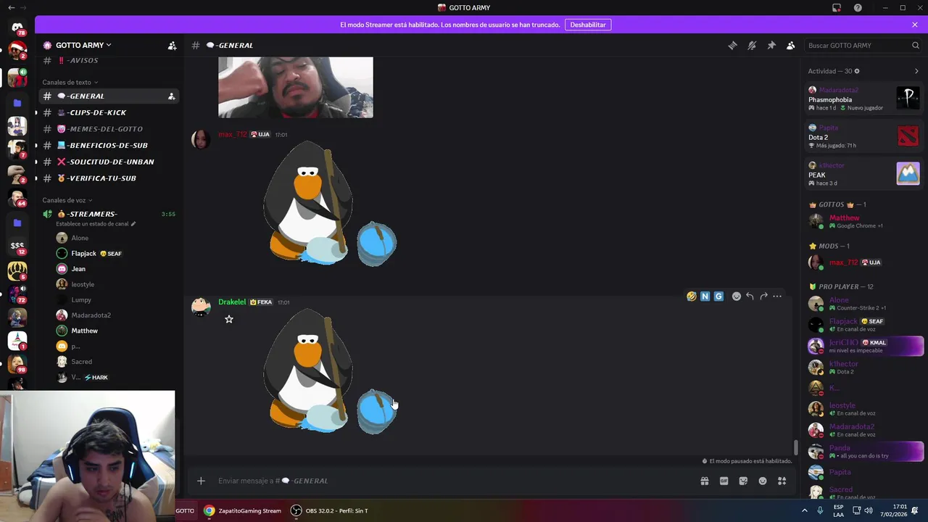Image resolution: width=928 pixels, height=522 pixels.
Task: Click the search magnifier icon
Action: pyautogui.click(x=916, y=45)
